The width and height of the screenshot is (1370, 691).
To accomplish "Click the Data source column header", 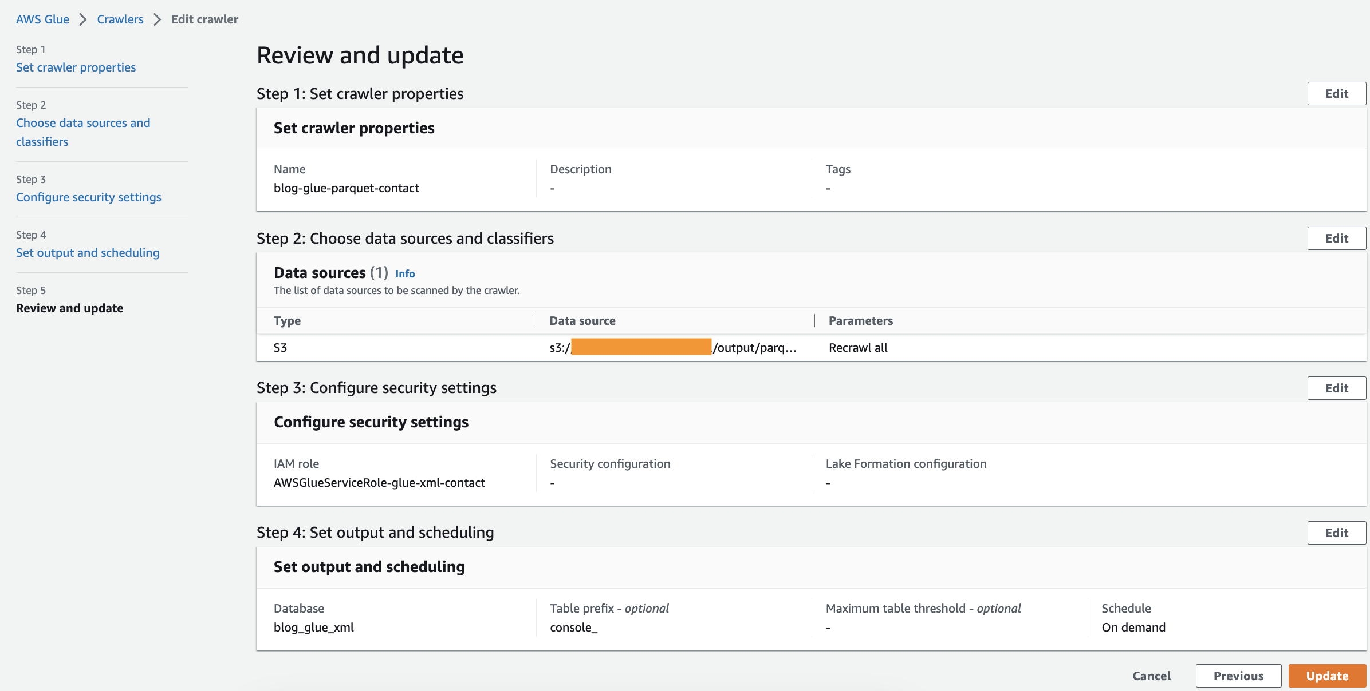I will click(582, 321).
